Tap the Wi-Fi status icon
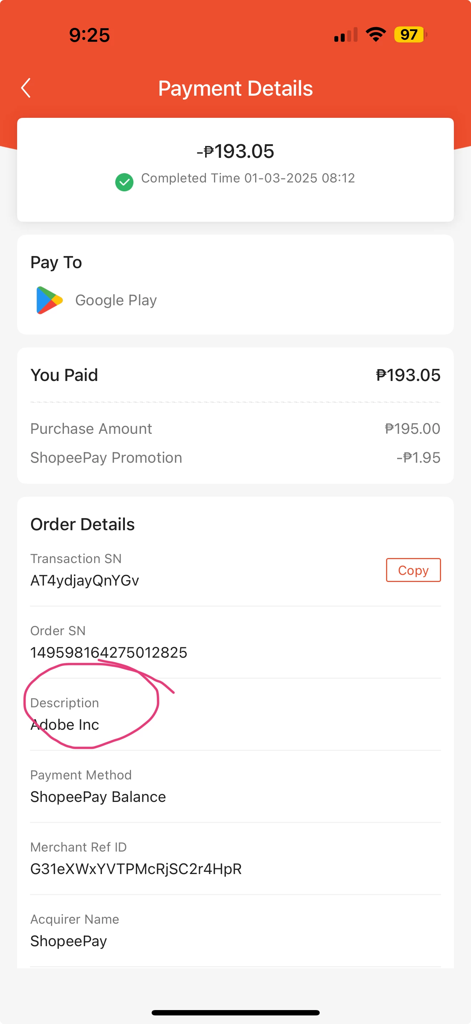The width and height of the screenshot is (471, 1024). 376,34
